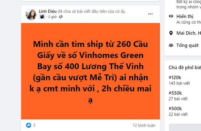Open the 12 bình luận comments link

coord(144,125)
